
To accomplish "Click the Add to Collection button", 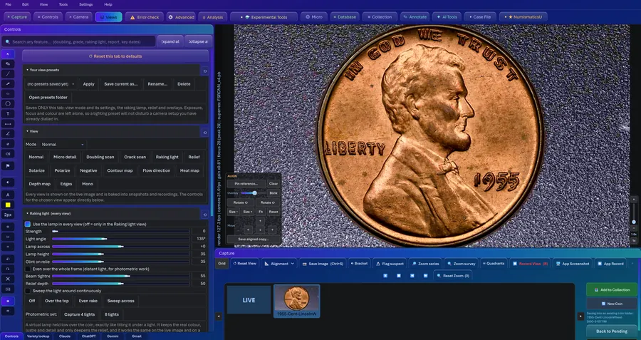I will coord(612,289).
